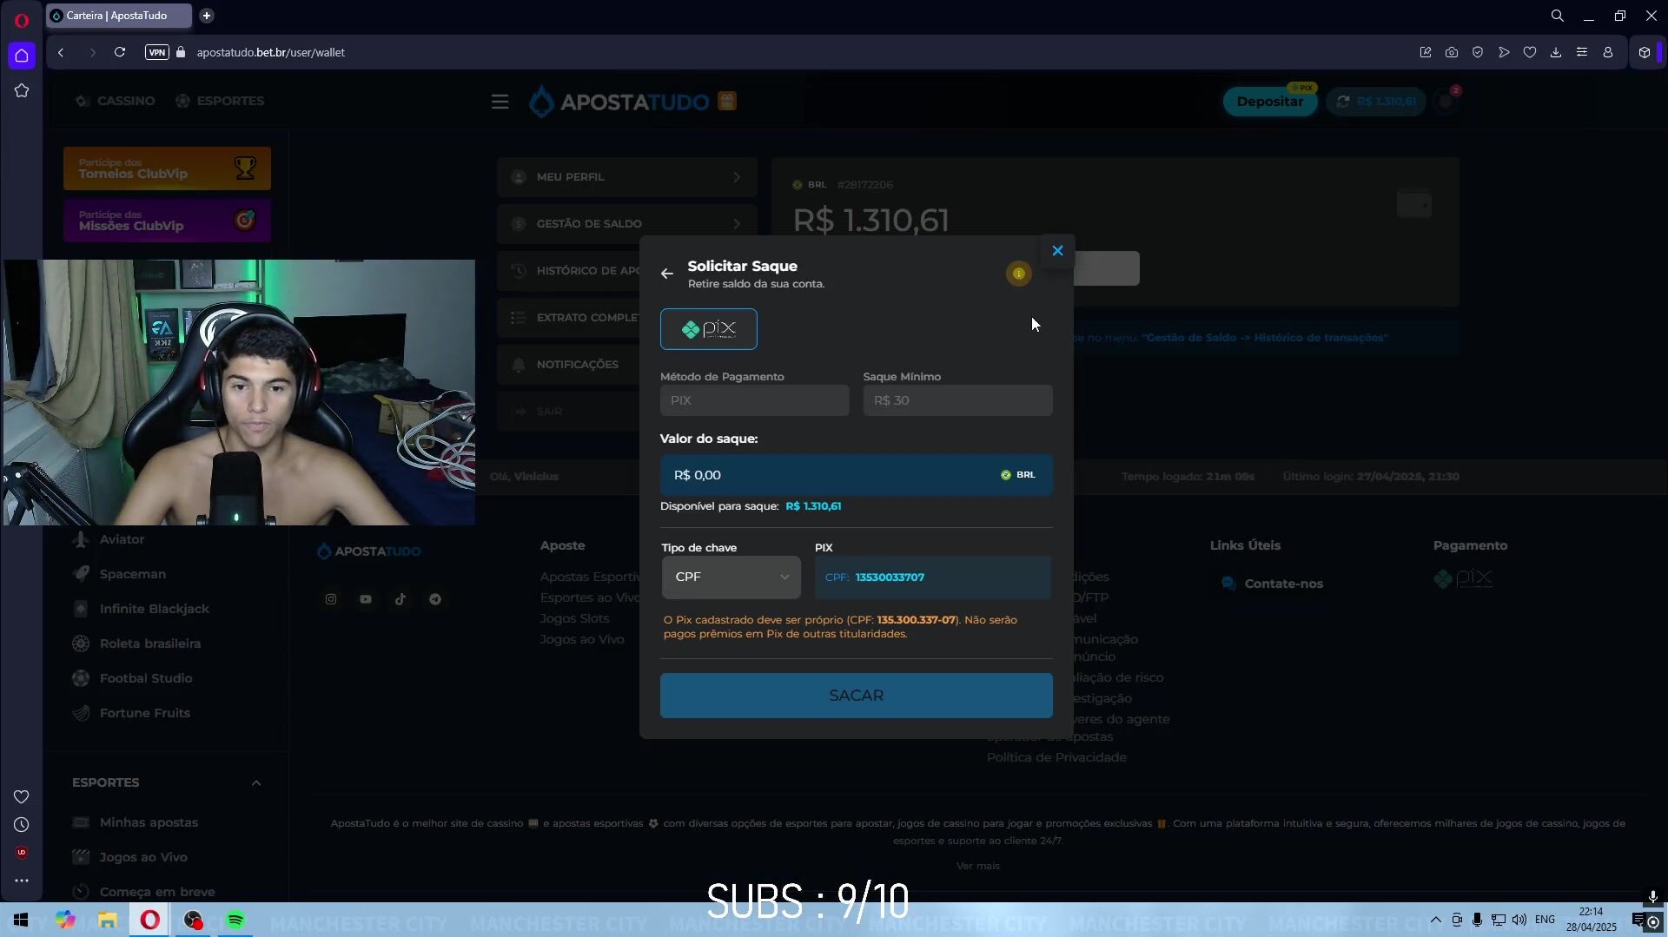The image size is (1668, 937).
Task: Click the Método de Pagamento PIX field
Action: point(754,400)
